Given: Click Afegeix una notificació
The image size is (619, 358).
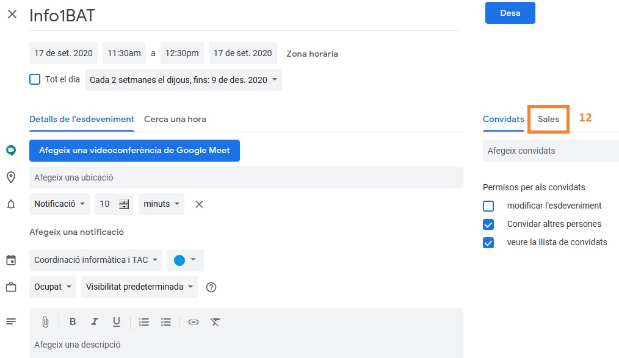Looking at the screenshot, I should tap(76, 232).
